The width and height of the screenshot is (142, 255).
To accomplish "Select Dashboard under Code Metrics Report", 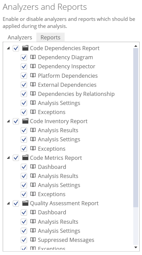I will (52, 167).
